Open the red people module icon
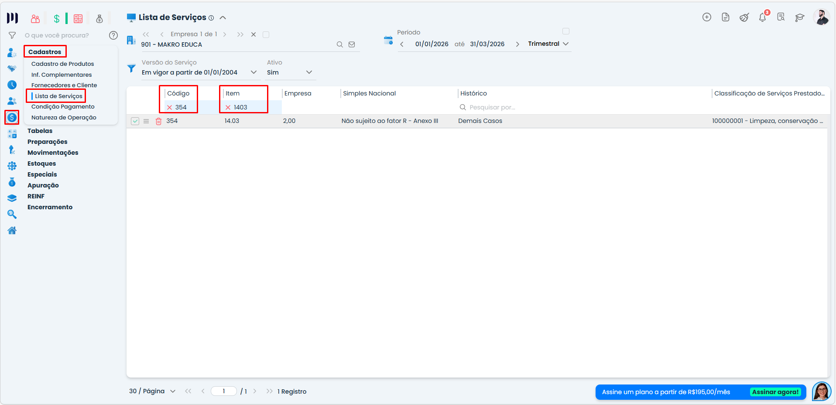 pyautogui.click(x=35, y=19)
